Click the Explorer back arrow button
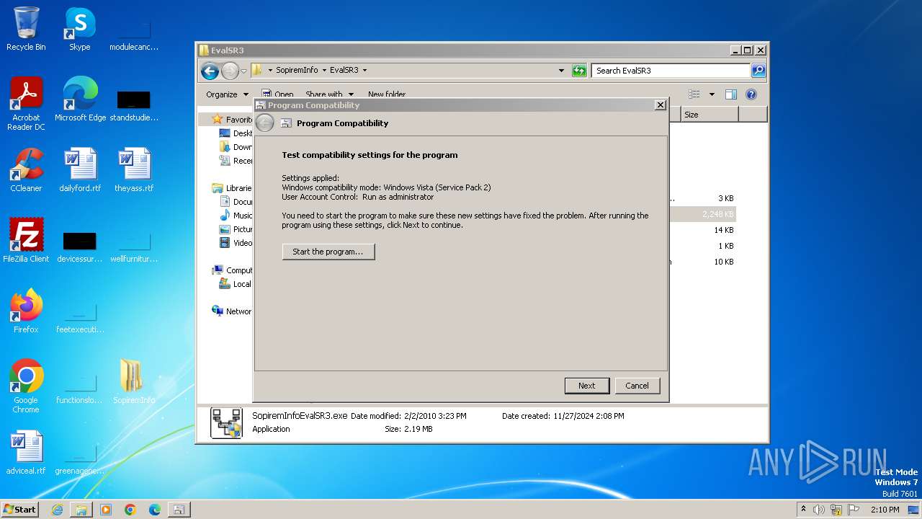 tap(210, 71)
